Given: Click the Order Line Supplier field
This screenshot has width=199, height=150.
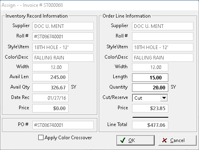Looking at the screenshot, I should [163, 26].
